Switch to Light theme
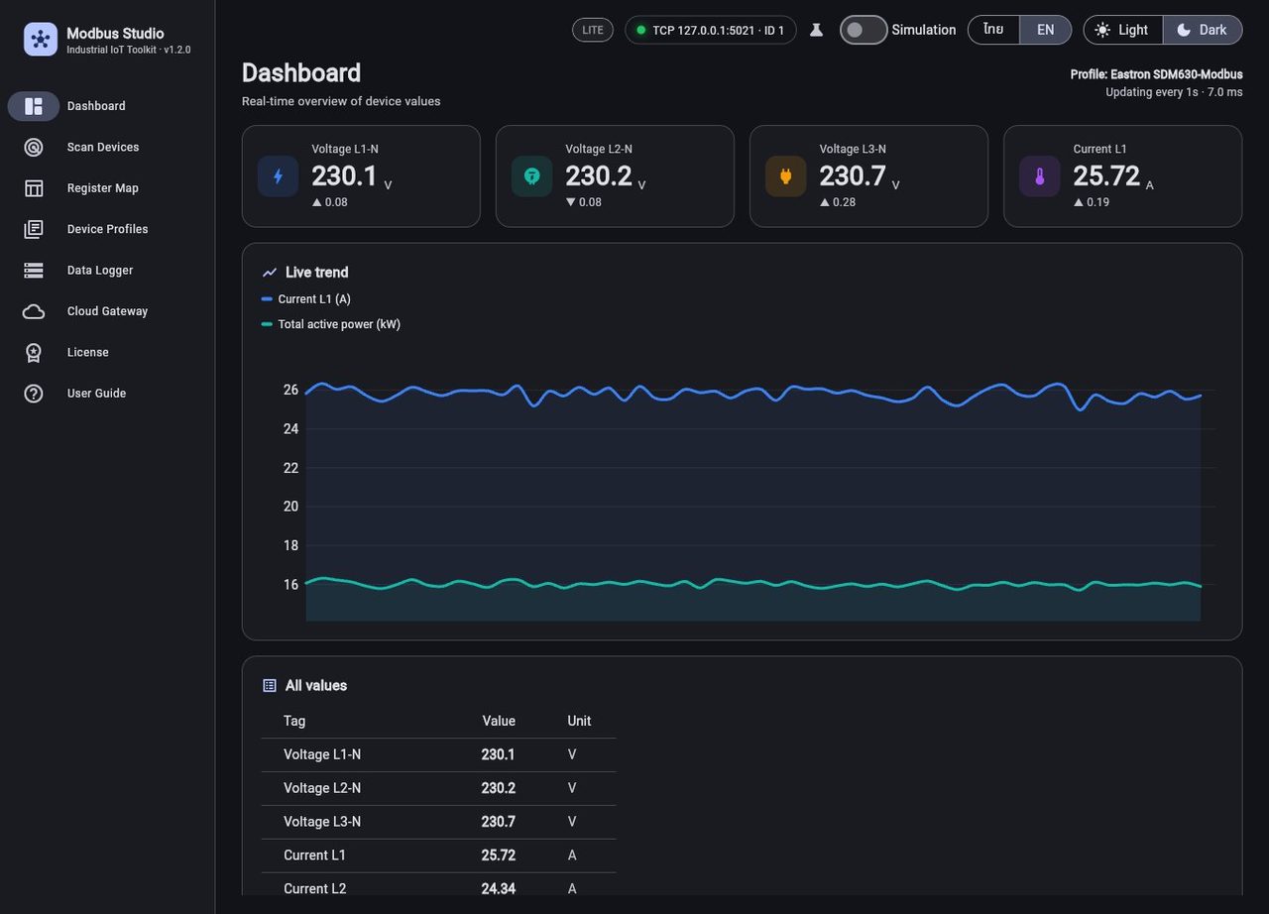The image size is (1269, 914). 1123,30
